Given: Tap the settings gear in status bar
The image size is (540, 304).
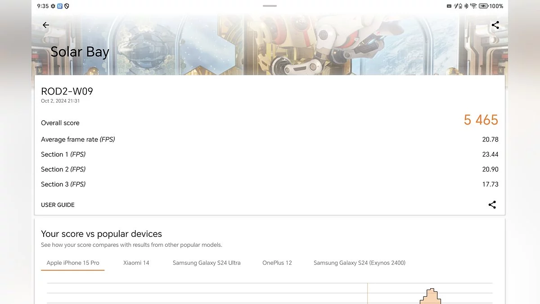Looking at the screenshot, I should pos(53,6).
